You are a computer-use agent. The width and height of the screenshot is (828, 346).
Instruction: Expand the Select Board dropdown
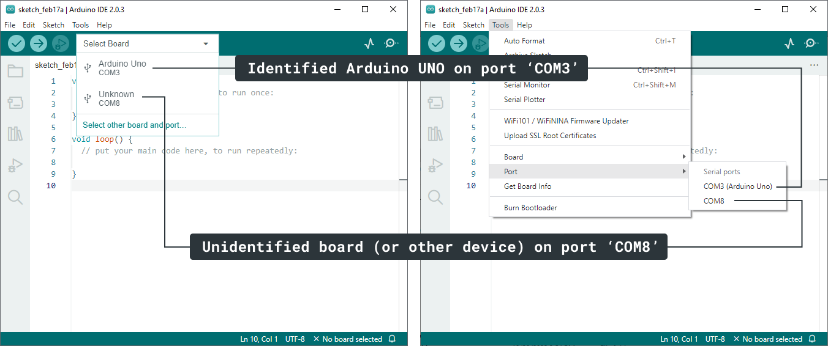(x=147, y=43)
